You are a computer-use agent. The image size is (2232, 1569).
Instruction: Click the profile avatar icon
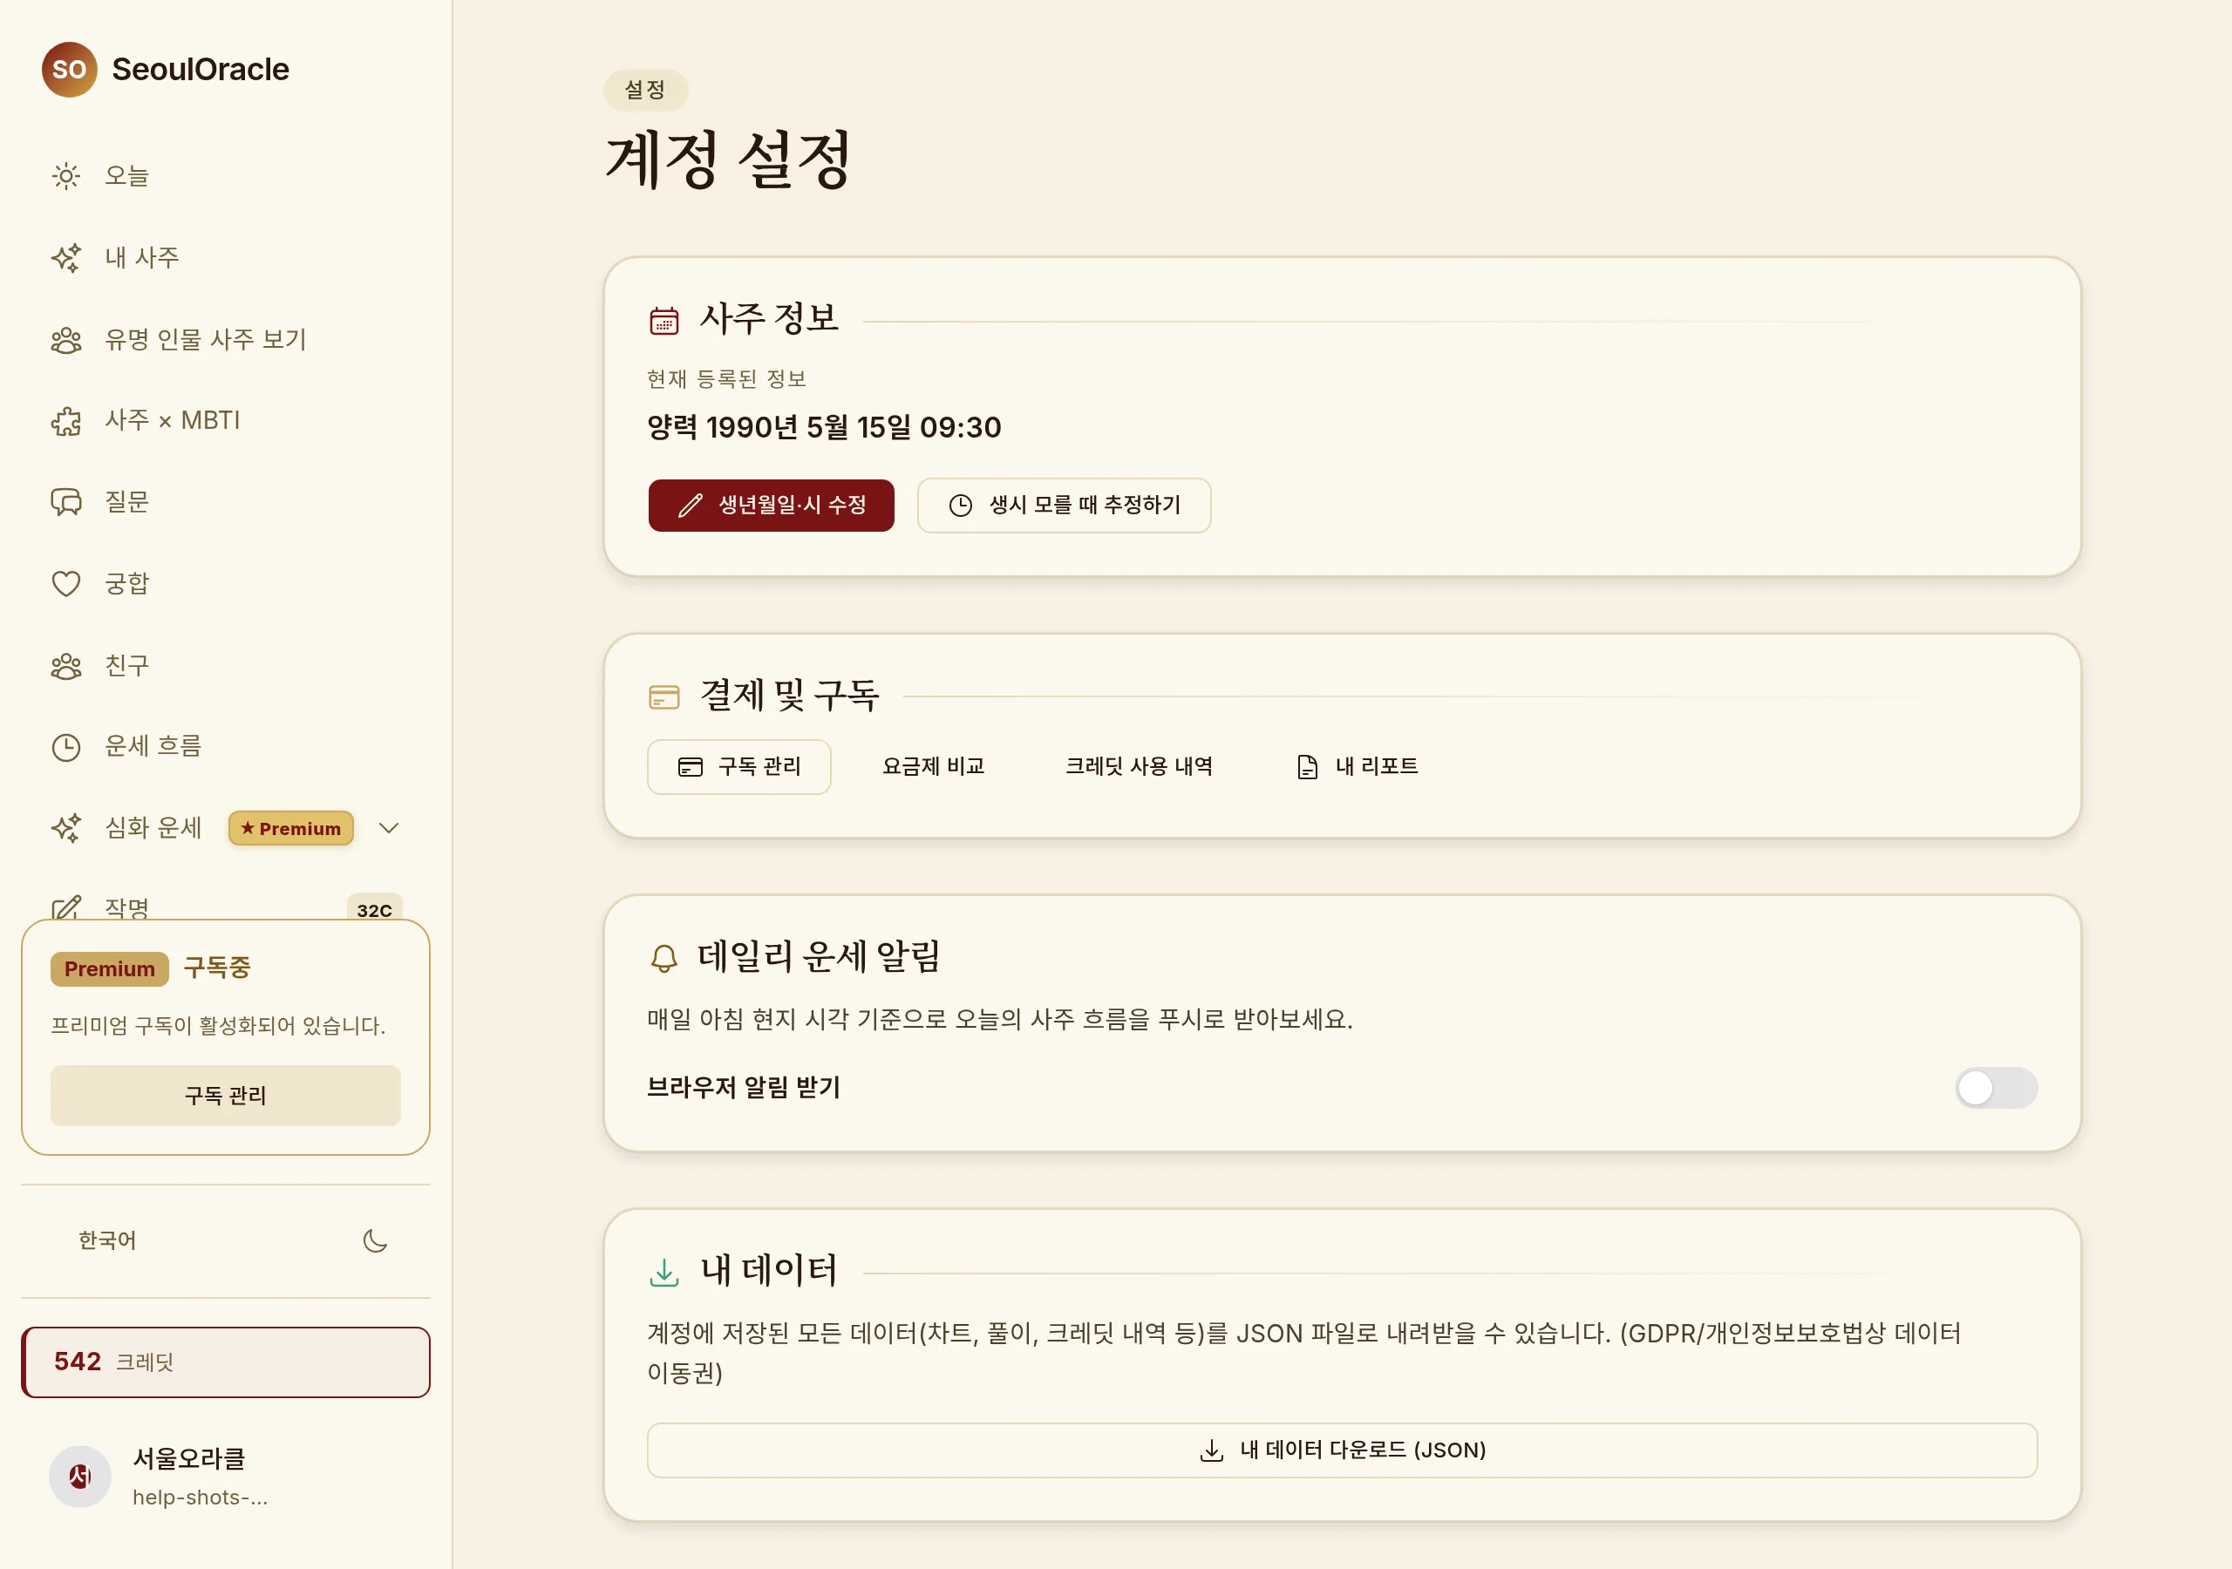pyautogui.click(x=79, y=1476)
